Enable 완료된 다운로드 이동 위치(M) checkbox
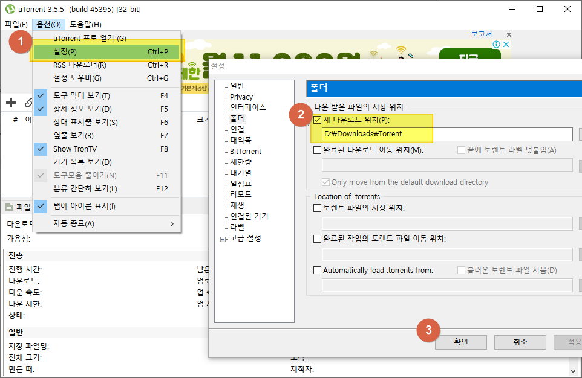 pyautogui.click(x=318, y=150)
